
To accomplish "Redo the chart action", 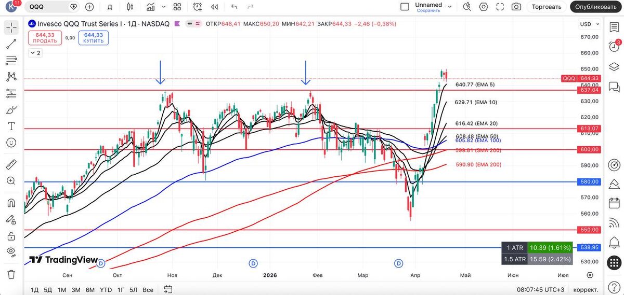I will (251, 7).
